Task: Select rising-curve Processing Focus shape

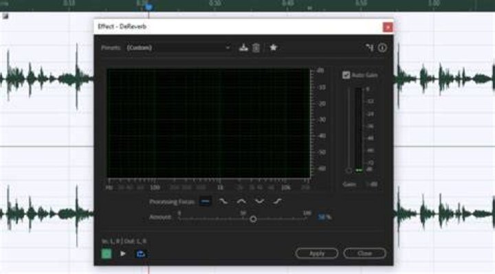Action: [x=277, y=201]
